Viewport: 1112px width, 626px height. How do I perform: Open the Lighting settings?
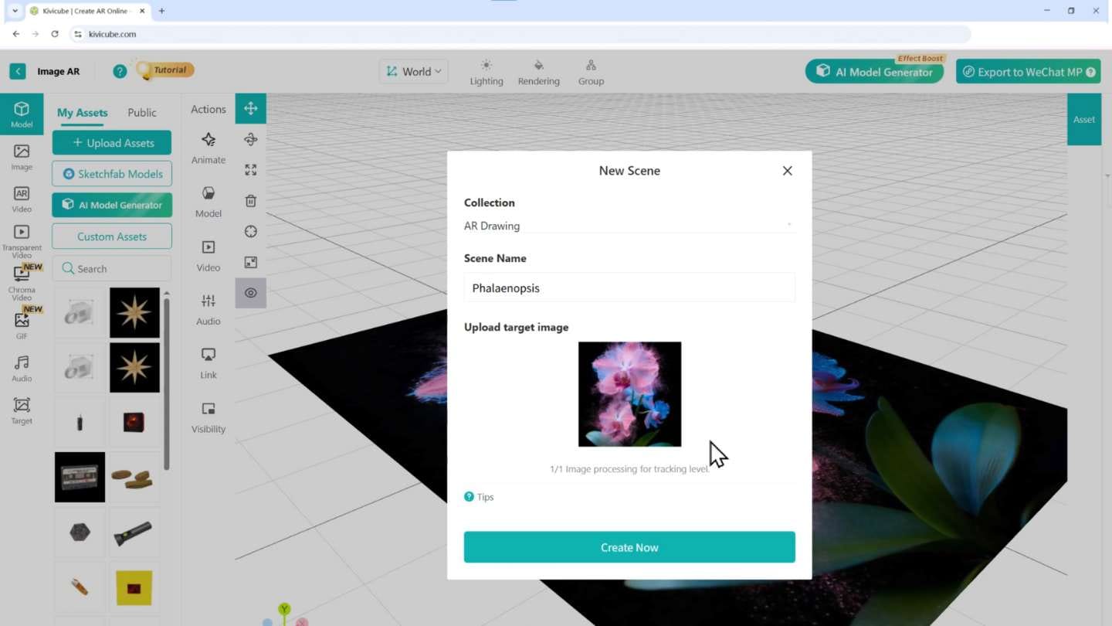[486, 73]
